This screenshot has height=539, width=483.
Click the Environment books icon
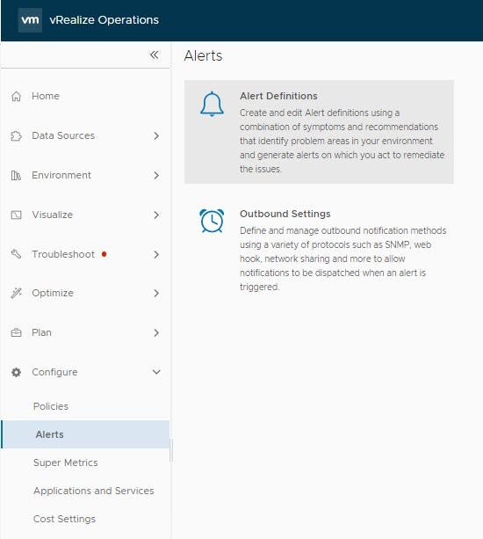[x=16, y=175]
